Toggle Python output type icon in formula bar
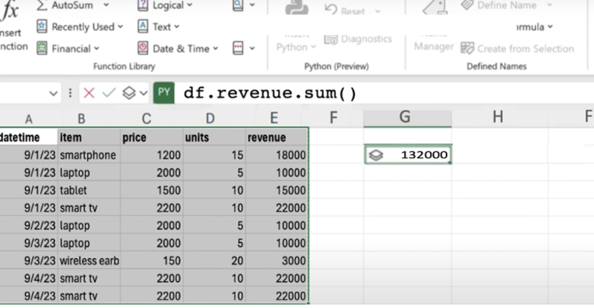The image size is (594, 308). pyautogui.click(x=129, y=93)
